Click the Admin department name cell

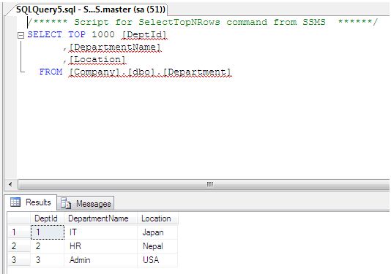click(x=101, y=260)
